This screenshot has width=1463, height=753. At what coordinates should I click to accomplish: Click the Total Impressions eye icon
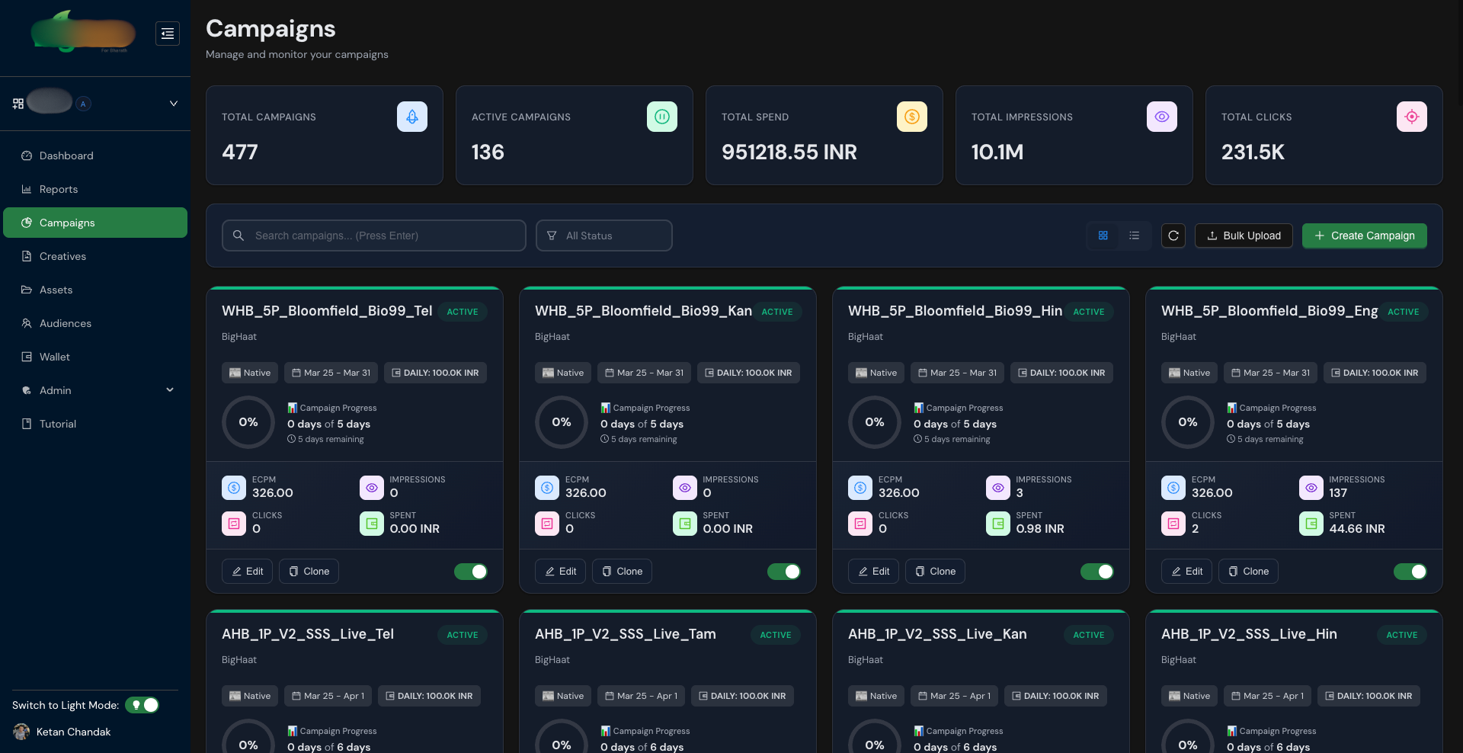point(1161,117)
